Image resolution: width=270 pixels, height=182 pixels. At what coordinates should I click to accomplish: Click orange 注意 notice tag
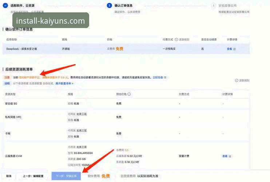(x=7, y=78)
